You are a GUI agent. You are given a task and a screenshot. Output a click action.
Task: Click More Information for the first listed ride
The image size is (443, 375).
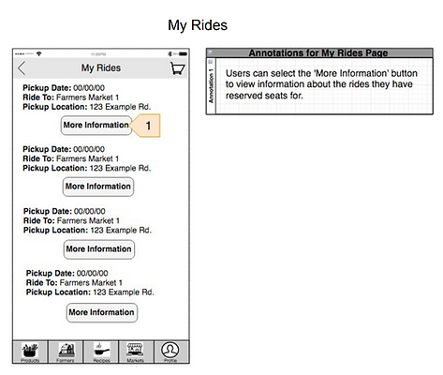coord(96,126)
